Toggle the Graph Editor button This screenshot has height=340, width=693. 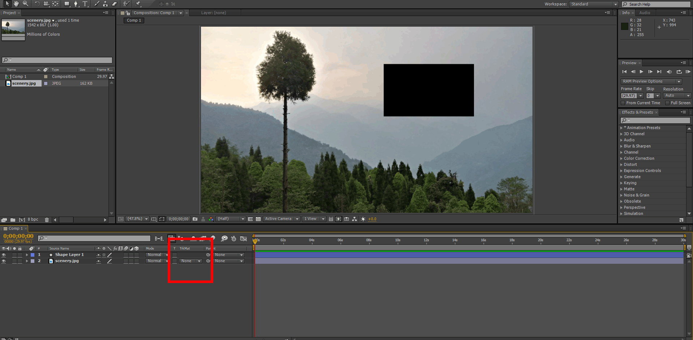(243, 238)
